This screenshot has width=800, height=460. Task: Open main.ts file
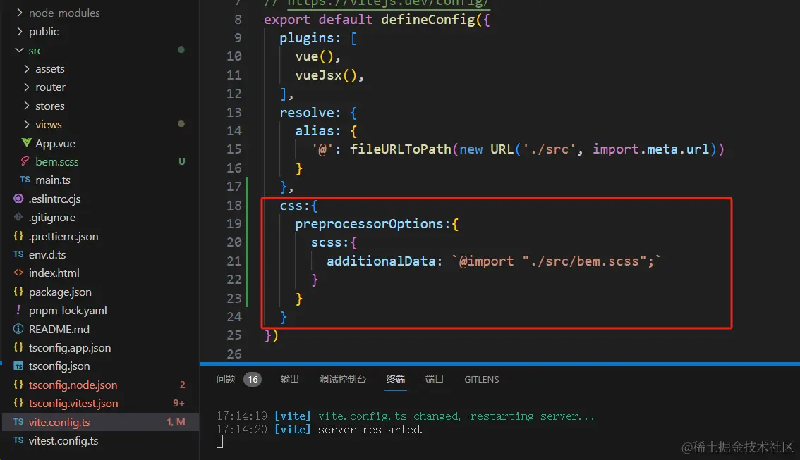[53, 180]
